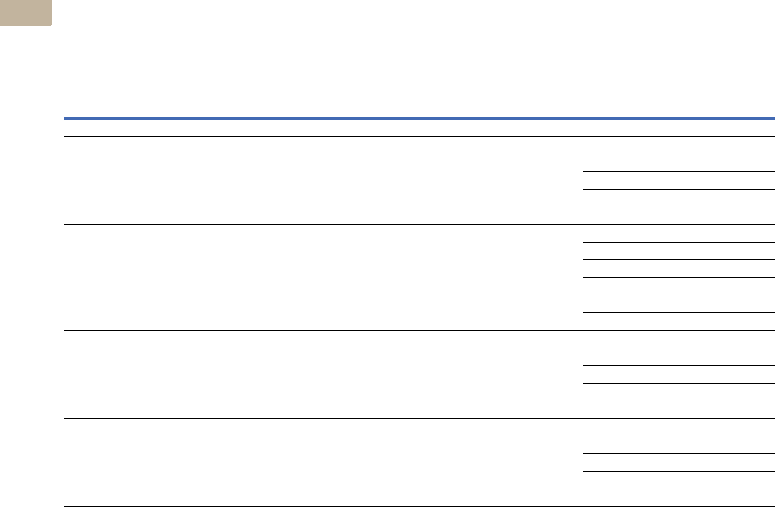Click the first right-hand sub-row of the fourth group
This screenshot has height=507, width=775.
pyautogui.click(x=679, y=427)
